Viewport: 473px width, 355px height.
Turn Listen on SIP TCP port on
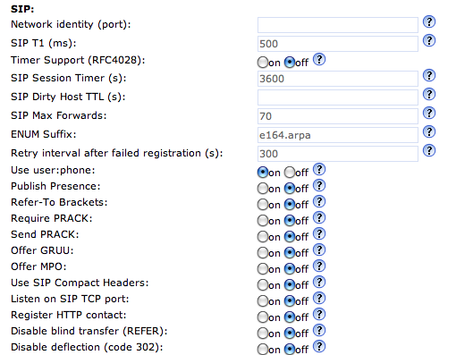(x=263, y=301)
